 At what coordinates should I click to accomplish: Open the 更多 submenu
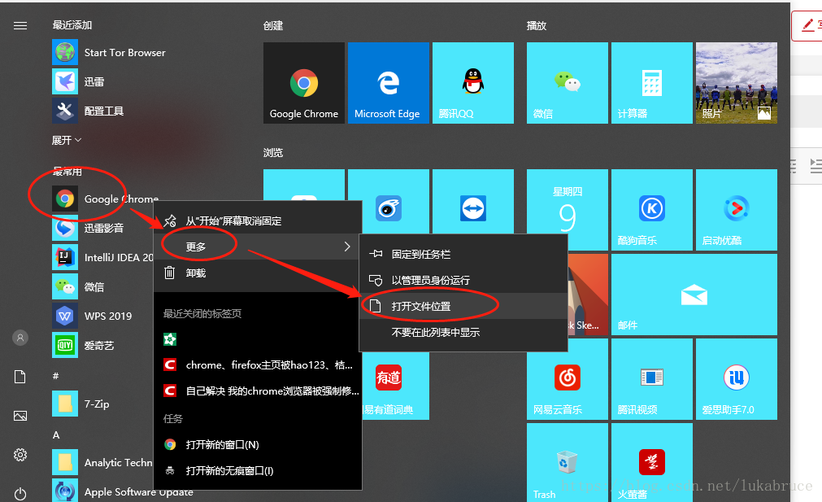point(258,247)
